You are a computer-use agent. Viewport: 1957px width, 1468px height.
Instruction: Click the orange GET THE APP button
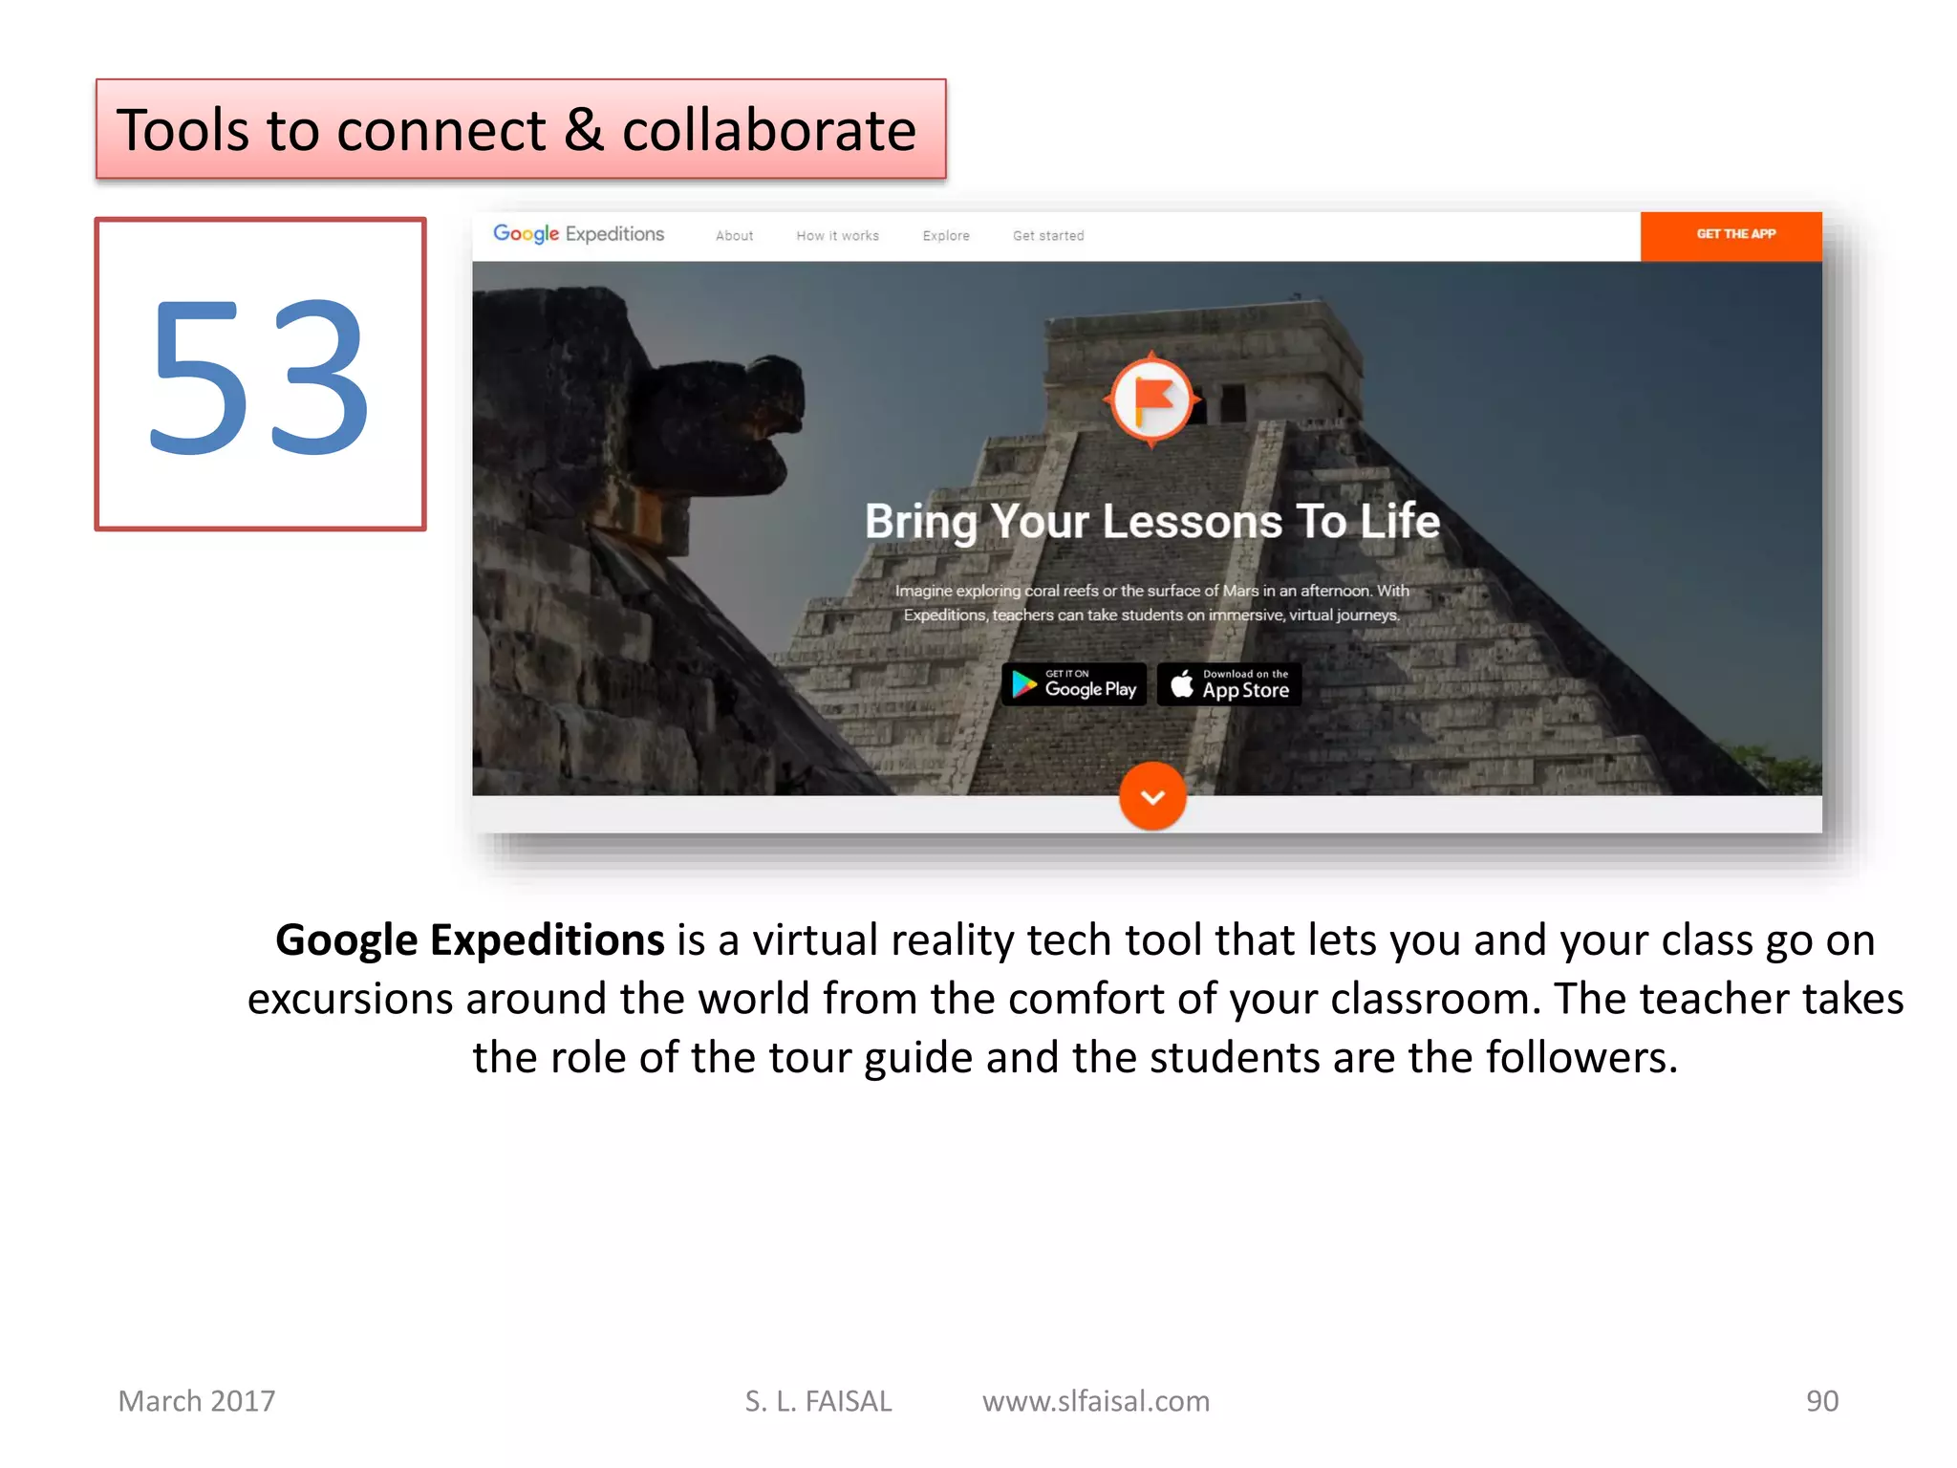click(x=1731, y=235)
